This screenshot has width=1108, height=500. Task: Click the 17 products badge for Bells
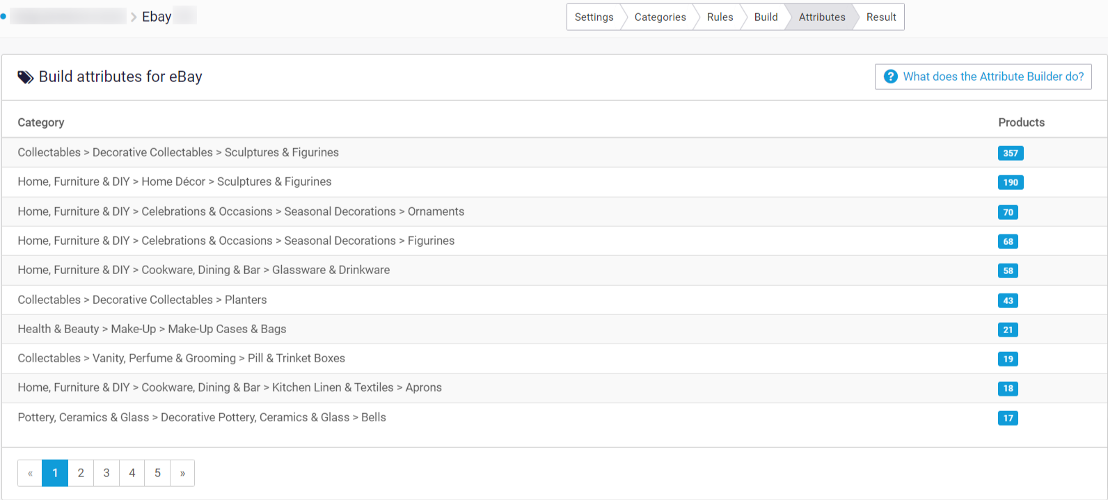click(1007, 418)
